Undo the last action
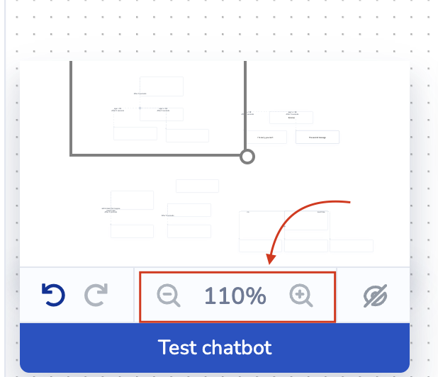Screen dimensions: 438x377 (x=53, y=296)
